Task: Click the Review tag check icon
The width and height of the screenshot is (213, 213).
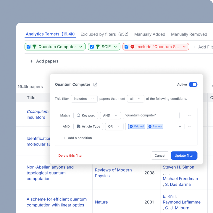Action: point(150,126)
